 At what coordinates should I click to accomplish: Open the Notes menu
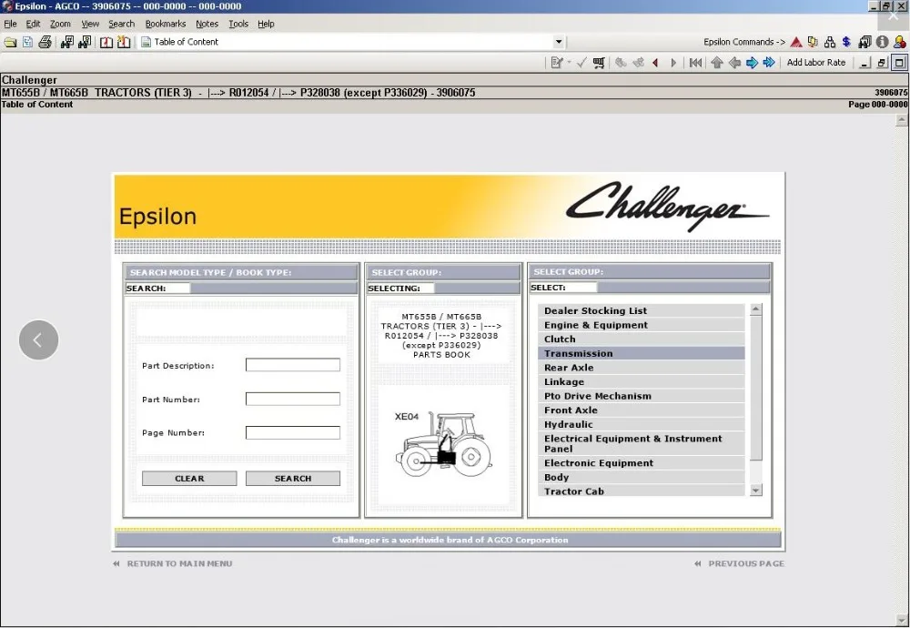coord(207,24)
